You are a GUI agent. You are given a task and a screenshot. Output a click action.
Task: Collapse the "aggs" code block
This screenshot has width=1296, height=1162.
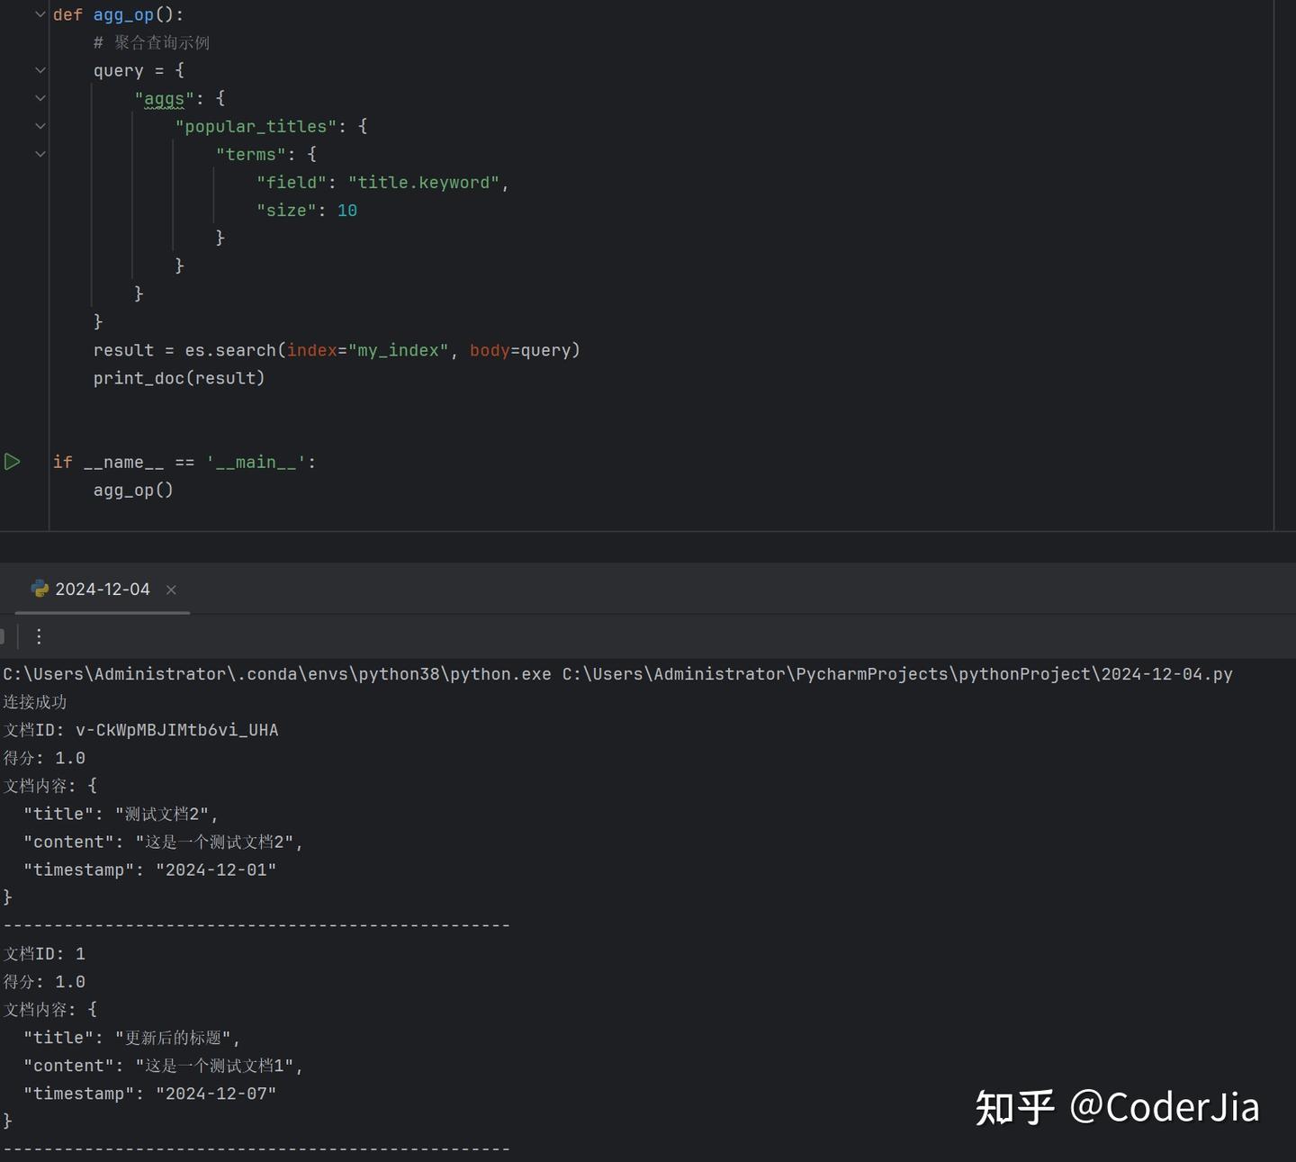click(39, 98)
